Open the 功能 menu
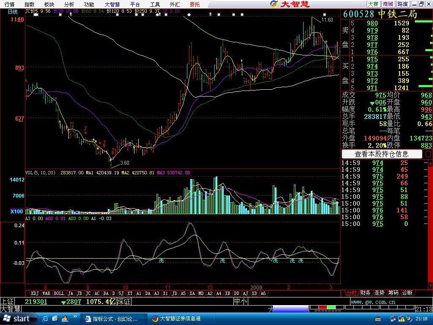 pos(89,4)
